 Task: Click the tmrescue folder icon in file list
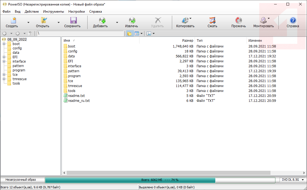coord(65,86)
